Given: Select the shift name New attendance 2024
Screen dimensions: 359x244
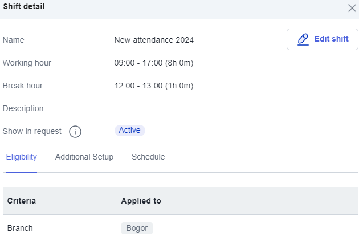Looking at the screenshot, I should coord(154,40).
